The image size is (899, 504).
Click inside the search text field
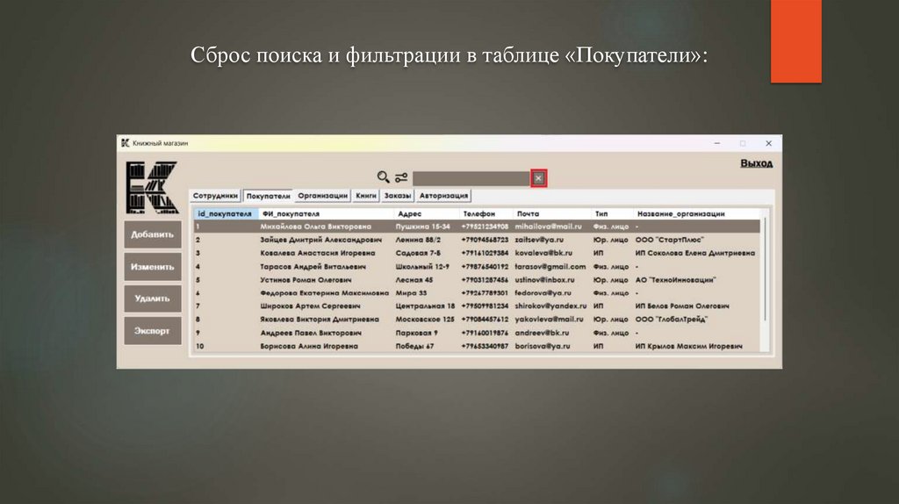471,178
